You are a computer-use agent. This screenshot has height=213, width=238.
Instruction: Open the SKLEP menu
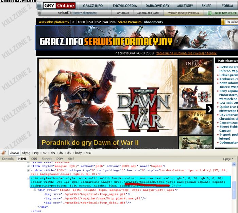206,6
